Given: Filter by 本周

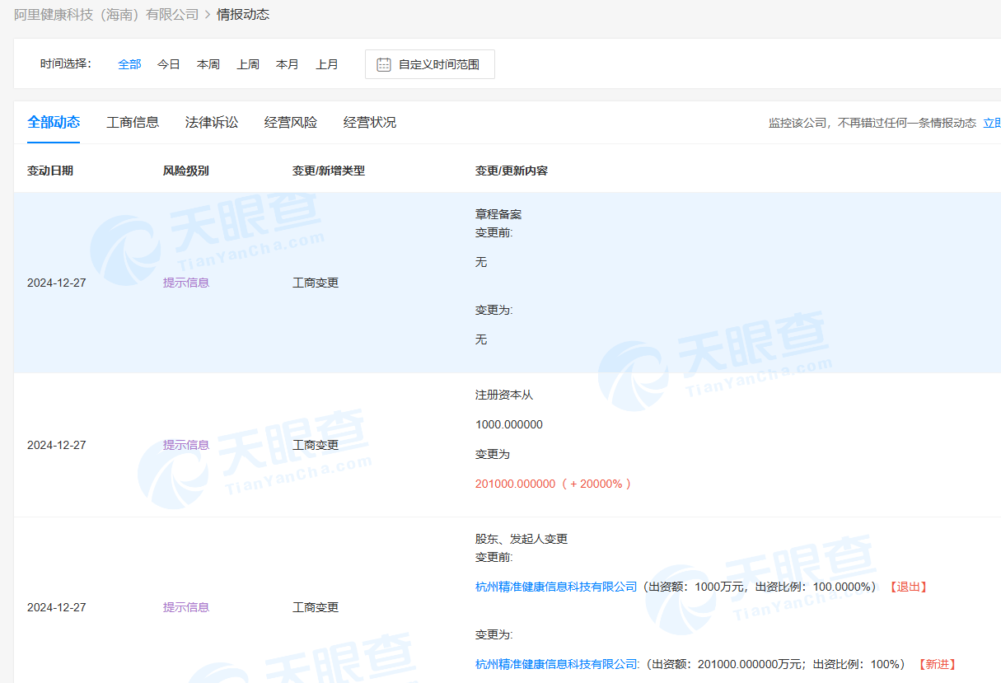Looking at the screenshot, I should [208, 64].
